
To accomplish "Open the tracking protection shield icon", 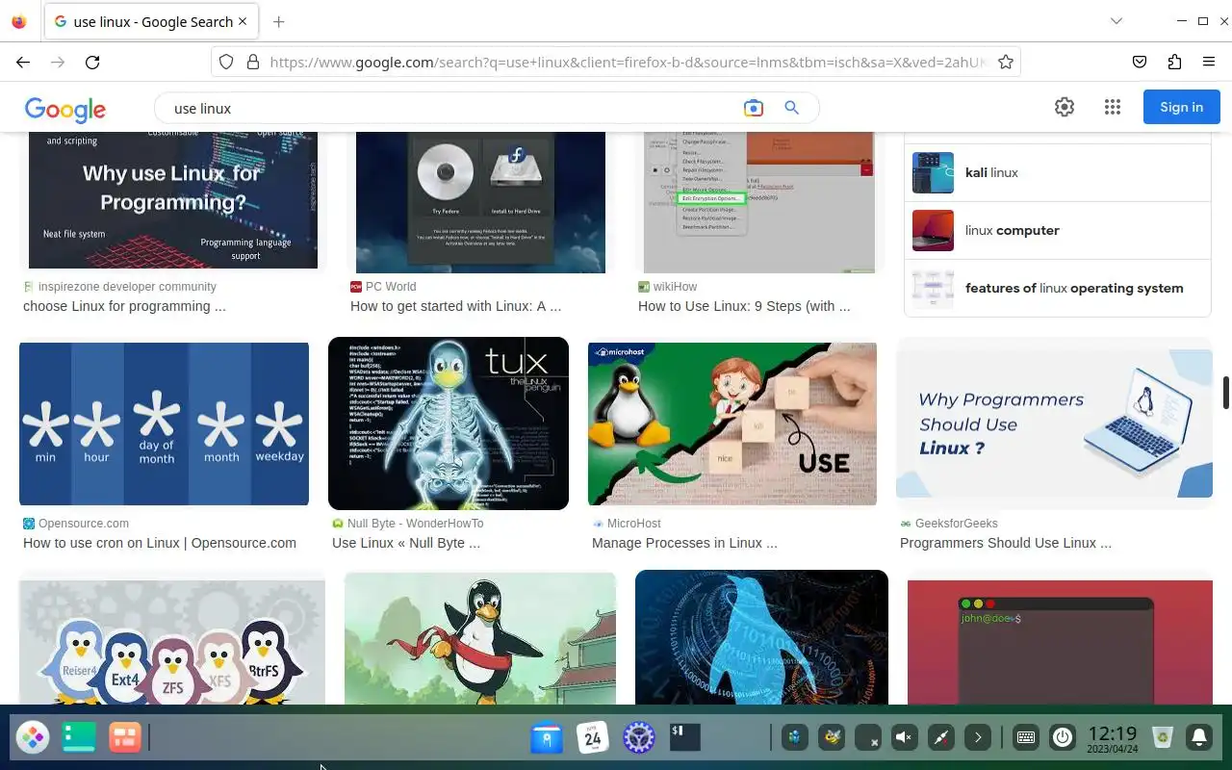I will click(x=226, y=62).
